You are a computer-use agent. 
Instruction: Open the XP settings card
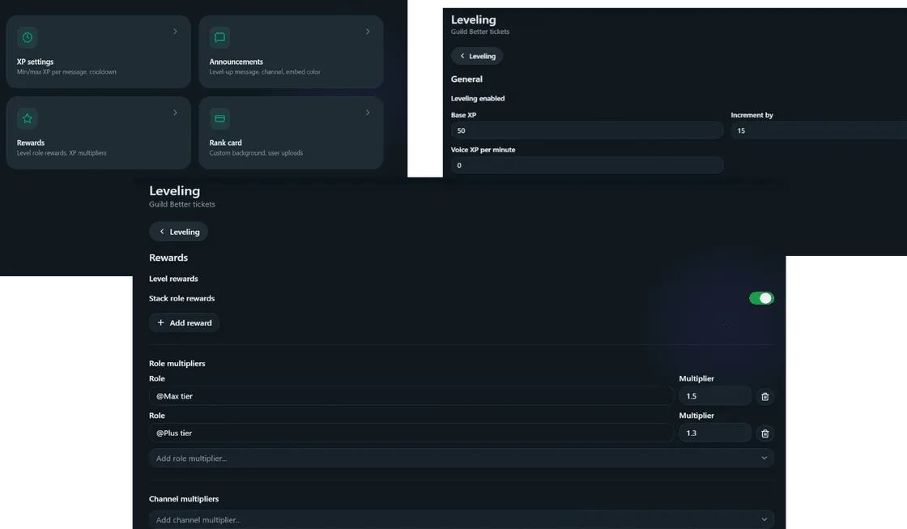(98, 52)
